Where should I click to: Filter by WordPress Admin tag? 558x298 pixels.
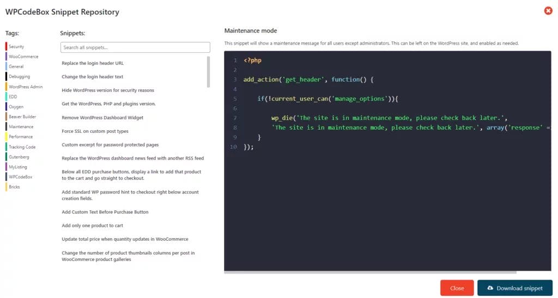coord(26,87)
